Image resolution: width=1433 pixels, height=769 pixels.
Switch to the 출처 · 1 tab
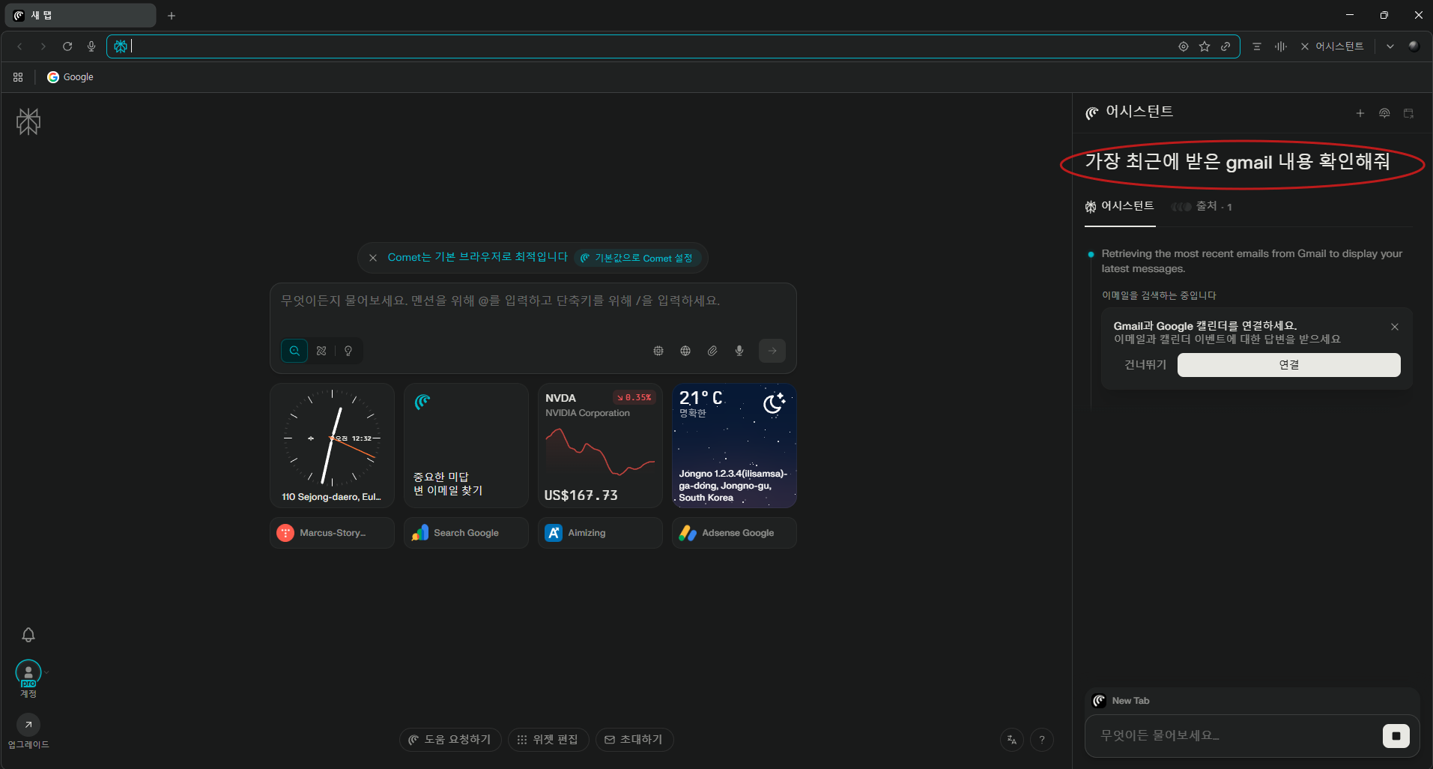tap(1202, 206)
